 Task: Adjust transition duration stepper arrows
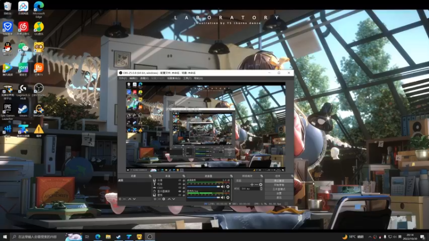(x=261, y=189)
